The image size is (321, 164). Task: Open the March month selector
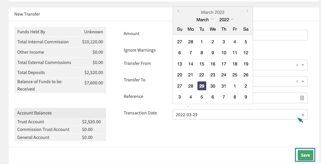tap(205, 20)
